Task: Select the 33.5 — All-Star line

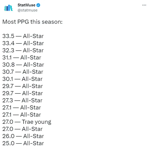Action: pyautogui.click(x=23, y=36)
